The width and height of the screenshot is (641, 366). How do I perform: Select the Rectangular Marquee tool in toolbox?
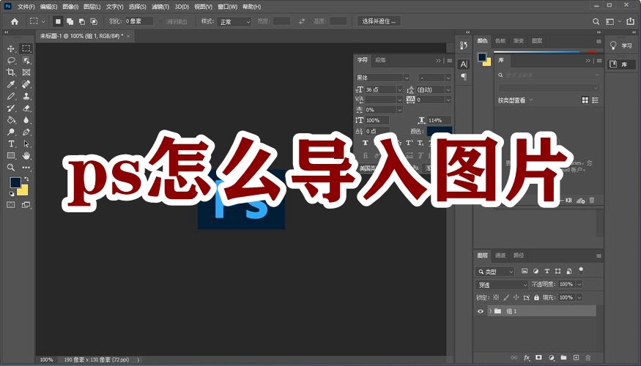tap(26, 48)
